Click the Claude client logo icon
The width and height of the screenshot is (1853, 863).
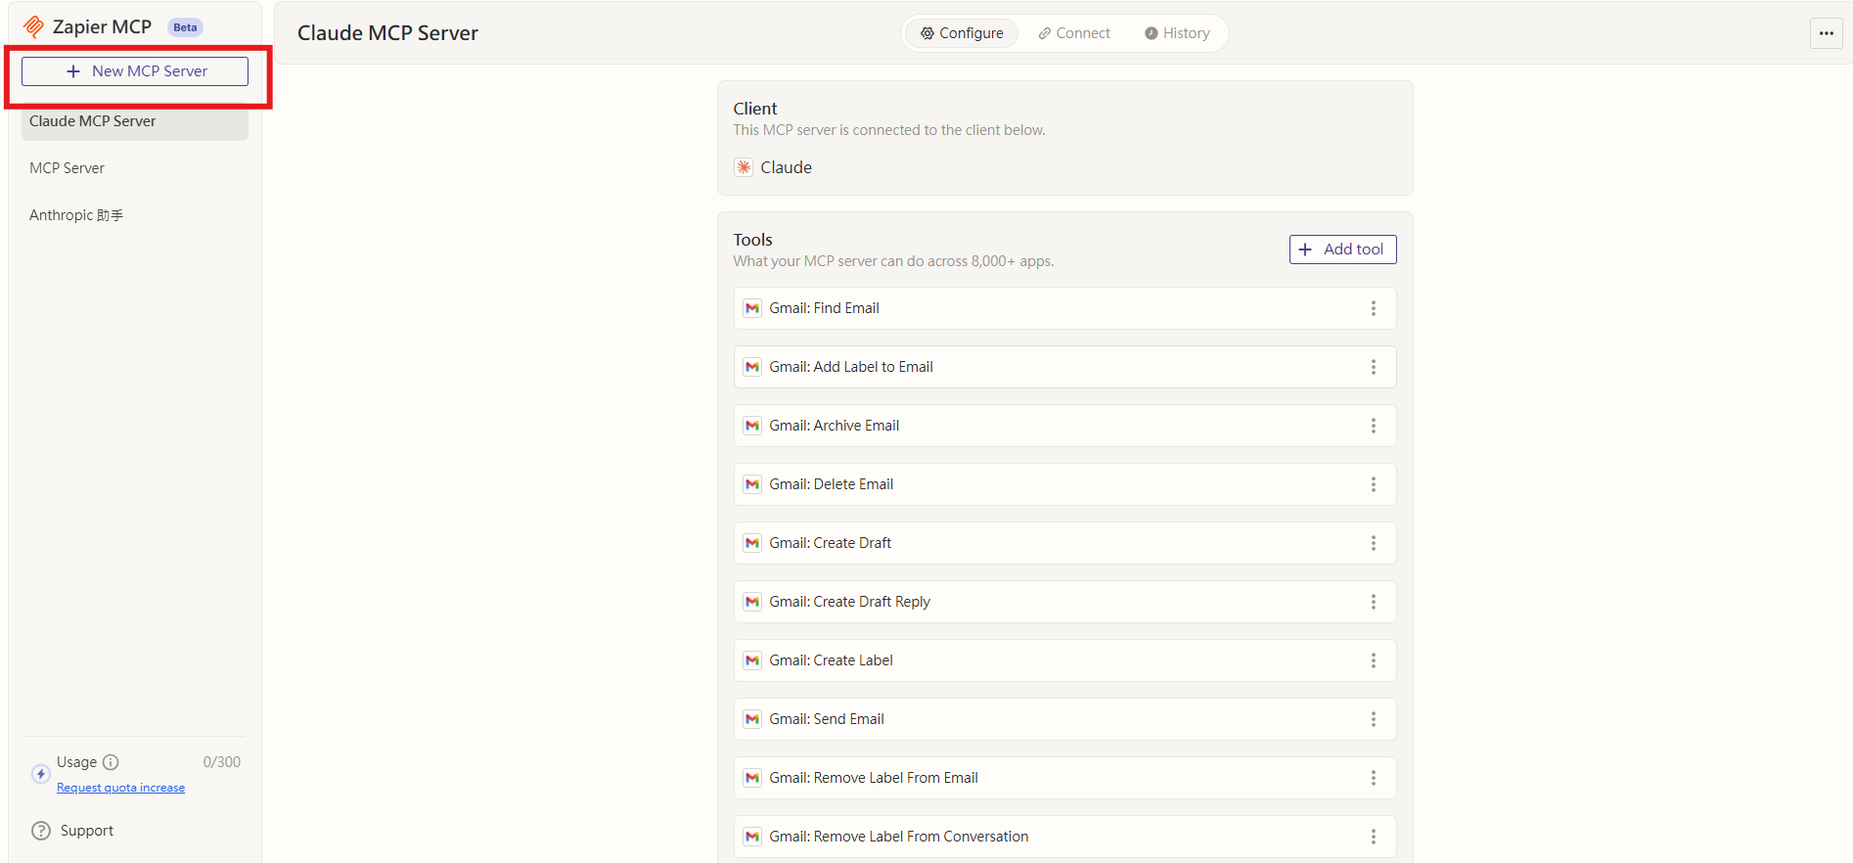click(744, 167)
